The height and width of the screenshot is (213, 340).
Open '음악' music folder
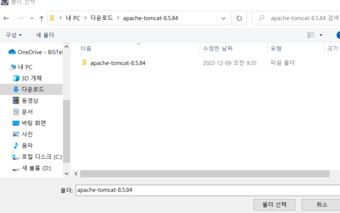coord(27,146)
